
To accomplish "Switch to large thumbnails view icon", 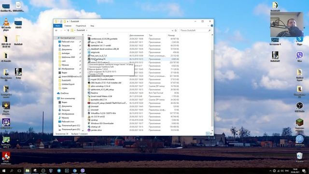I will 211,134.
